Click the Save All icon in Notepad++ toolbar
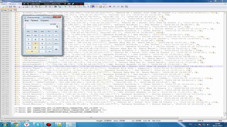 click(x=15, y=7)
